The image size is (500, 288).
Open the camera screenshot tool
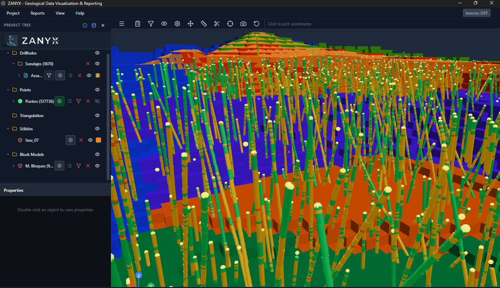point(243,24)
